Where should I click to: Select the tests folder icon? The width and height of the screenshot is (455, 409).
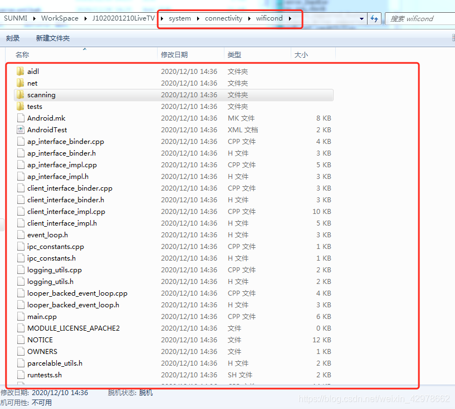pyautogui.click(x=20, y=106)
